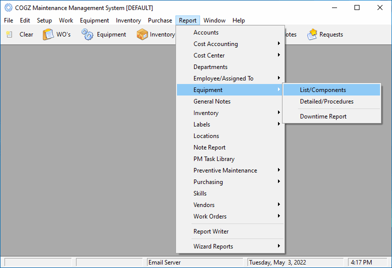Click the Equipment gears toolbar icon
The width and height of the screenshot is (392, 268).
pos(87,34)
